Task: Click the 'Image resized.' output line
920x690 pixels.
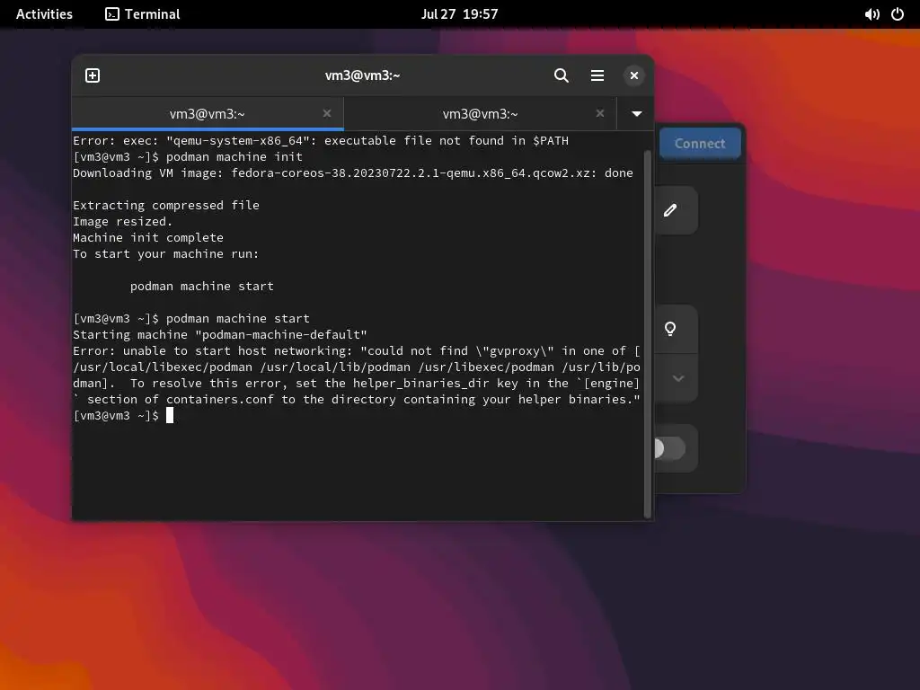Action: pos(122,222)
